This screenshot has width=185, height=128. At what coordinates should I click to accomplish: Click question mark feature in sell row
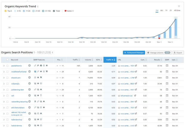click(x=41, y=95)
